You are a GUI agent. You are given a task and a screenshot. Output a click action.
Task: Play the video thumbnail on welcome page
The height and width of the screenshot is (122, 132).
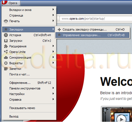point(121,119)
